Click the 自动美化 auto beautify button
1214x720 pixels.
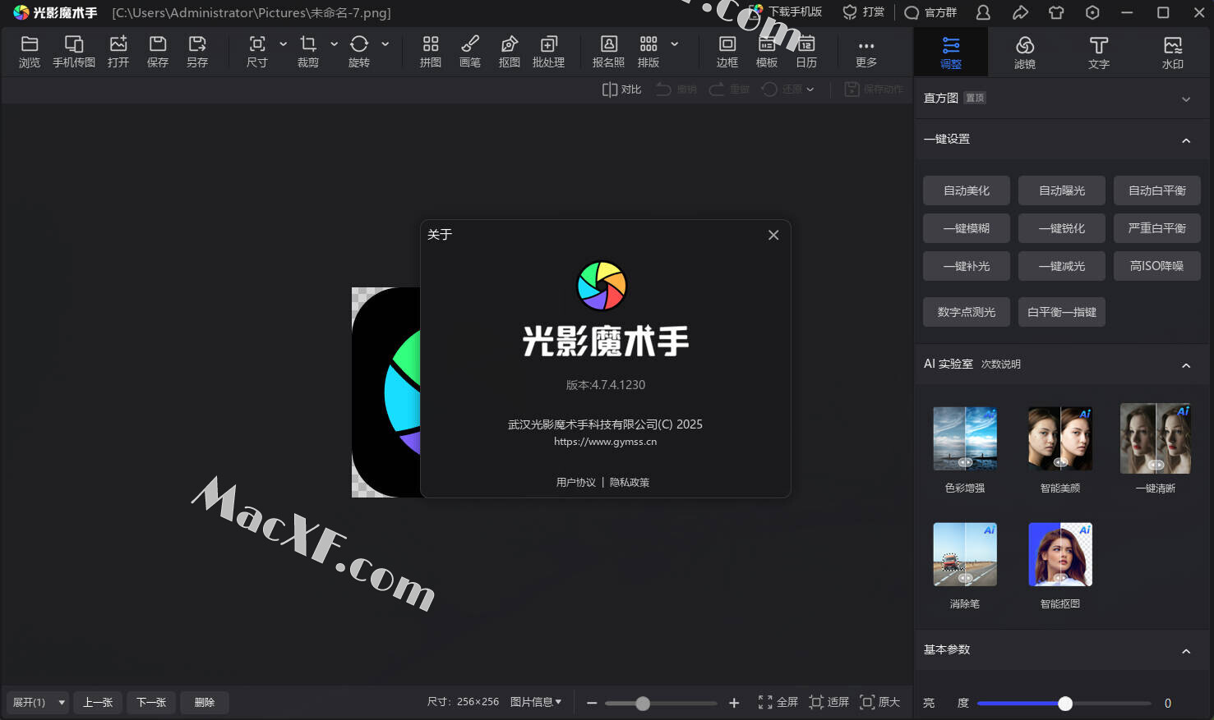click(966, 190)
